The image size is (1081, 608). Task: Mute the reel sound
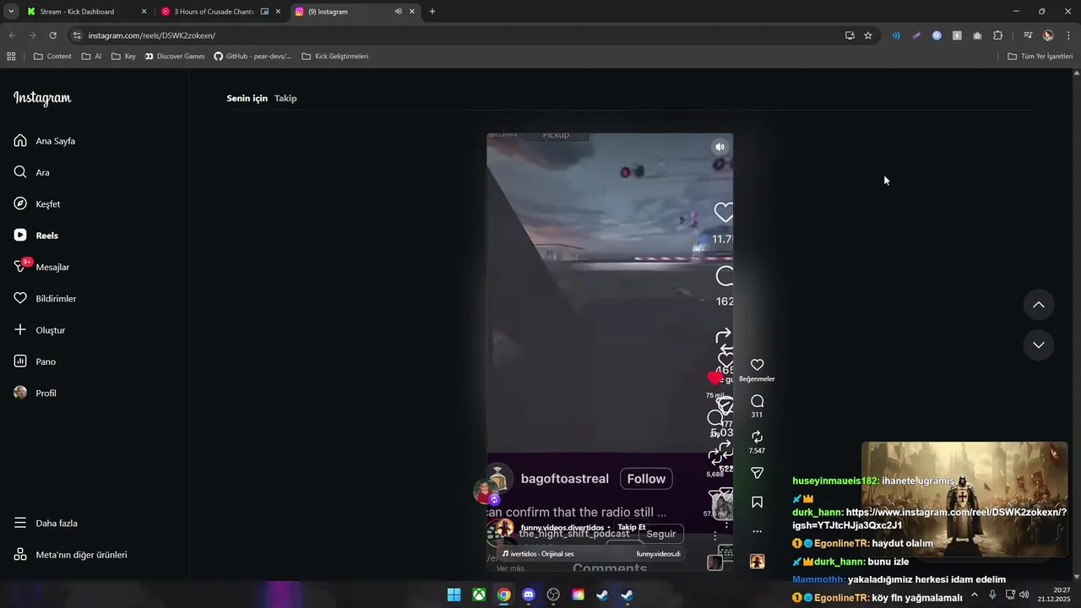720,147
